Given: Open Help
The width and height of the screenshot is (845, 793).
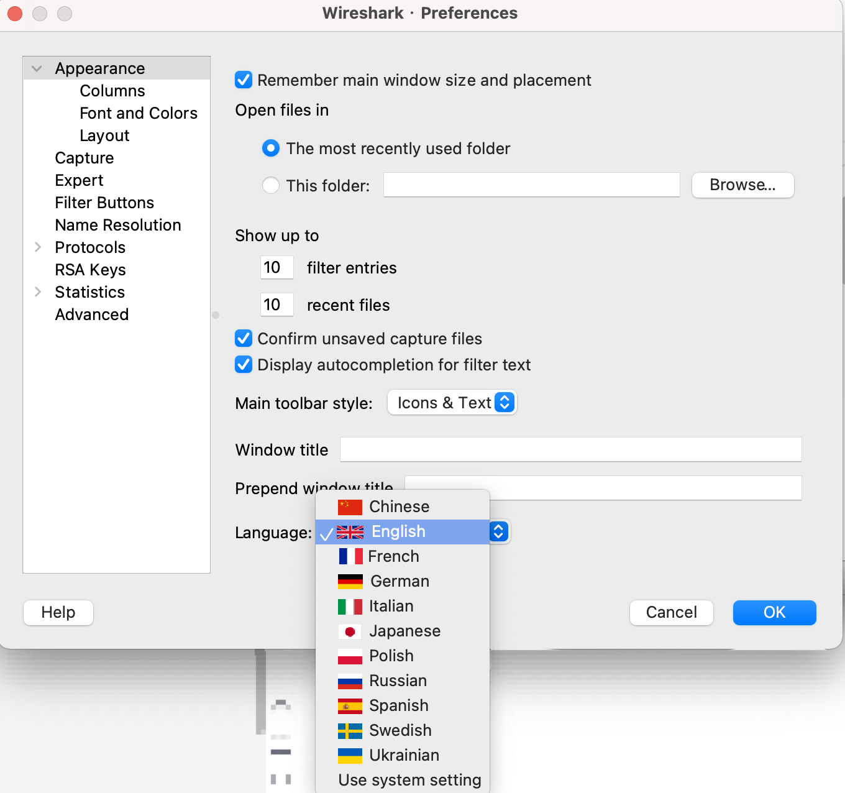Looking at the screenshot, I should [58, 612].
